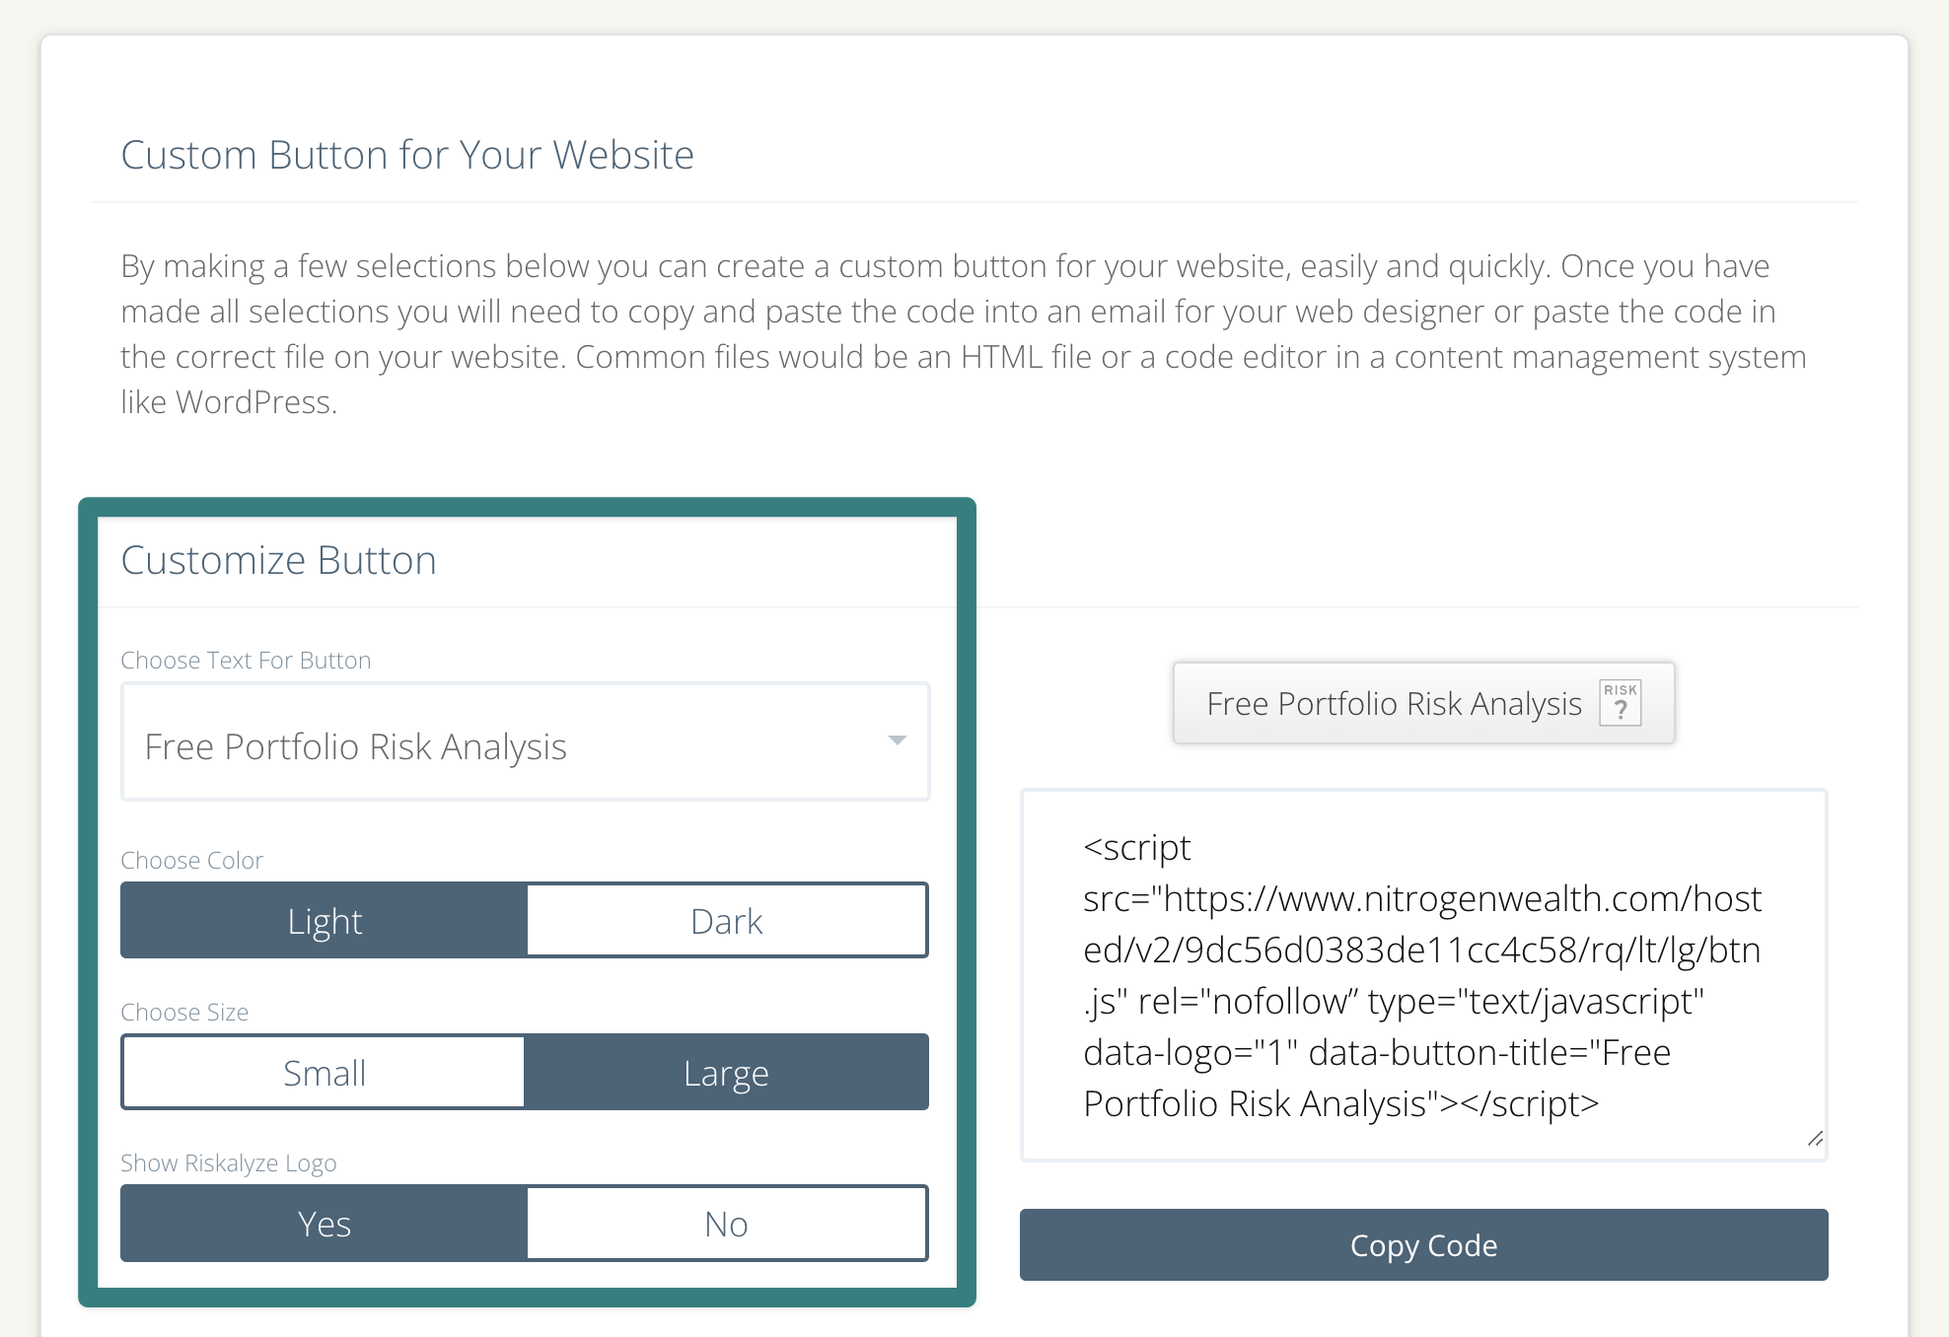Choose the Small button size
The width and height of the screenshot is (1949, 1337).
click(324, 1072)
